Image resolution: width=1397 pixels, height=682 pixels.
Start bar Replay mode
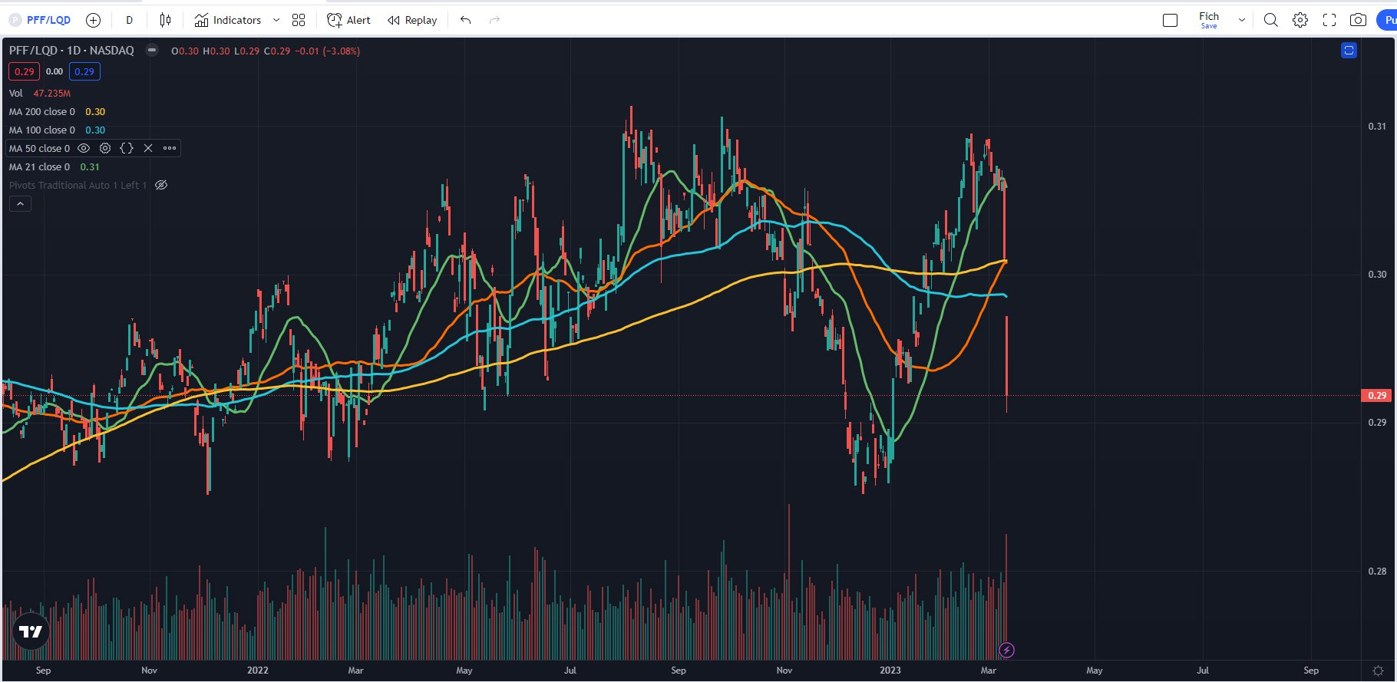point(412,20)
